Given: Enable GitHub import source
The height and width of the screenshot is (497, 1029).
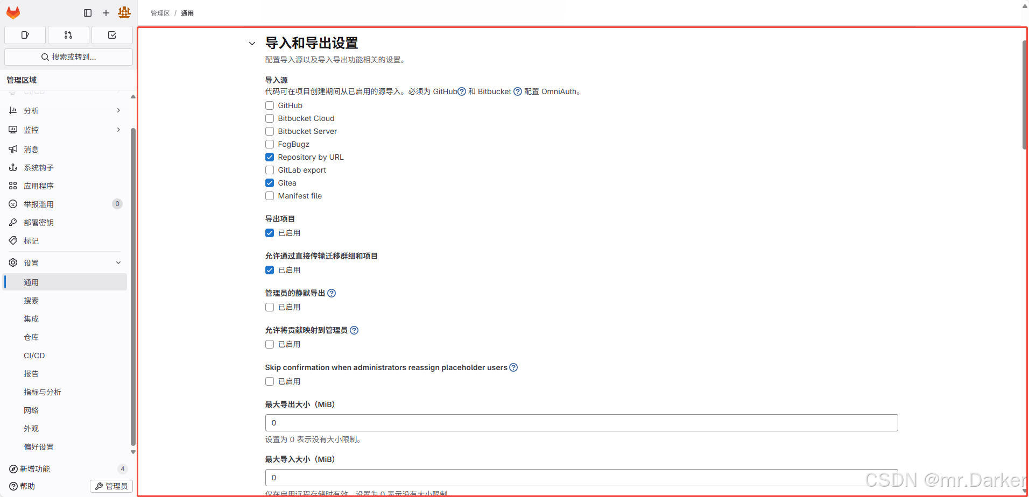Looking at the screenshot, I should (x=270, y=105).
